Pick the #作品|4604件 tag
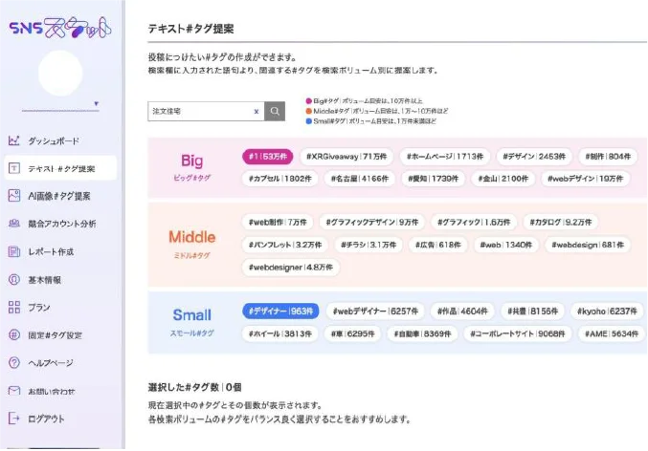 point(462,311)
